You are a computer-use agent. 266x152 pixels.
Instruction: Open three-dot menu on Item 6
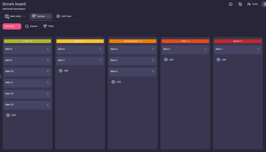[100, 49]
